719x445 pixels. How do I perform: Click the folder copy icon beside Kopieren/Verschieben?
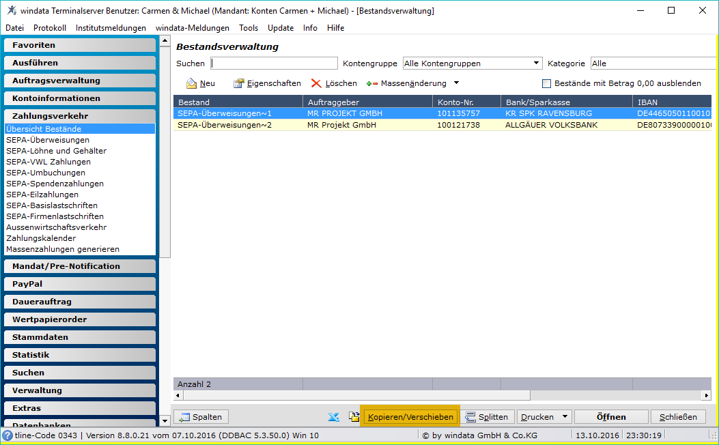pyautogui.click(x=354, y=416)
